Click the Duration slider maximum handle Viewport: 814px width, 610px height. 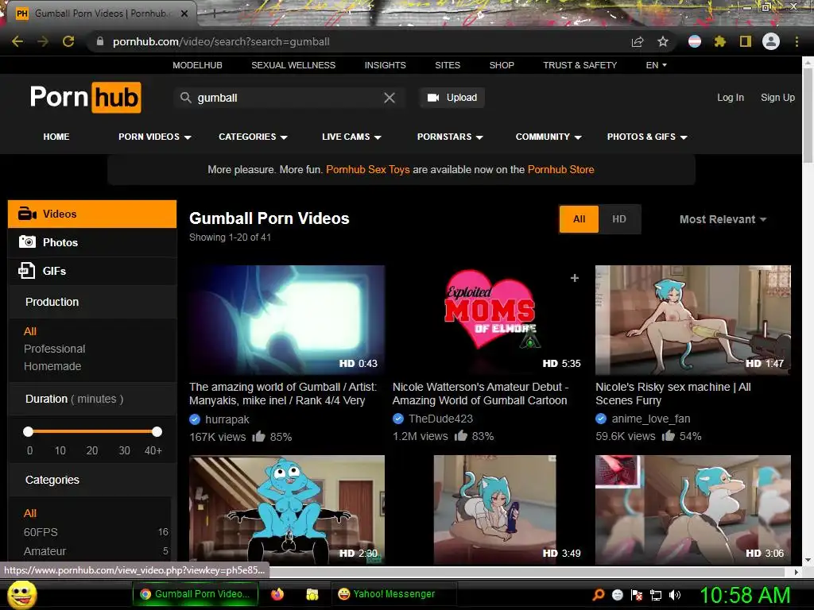pyautogui.click(x=157, y=431)
